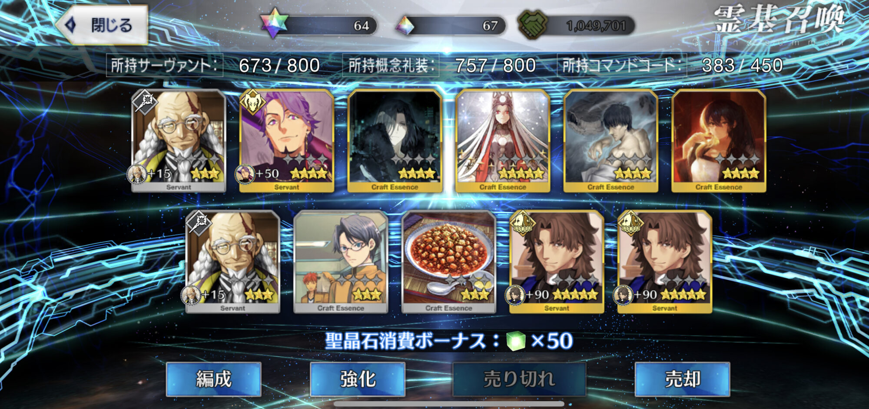Select the 強化 enhance button

pos(357,379)
